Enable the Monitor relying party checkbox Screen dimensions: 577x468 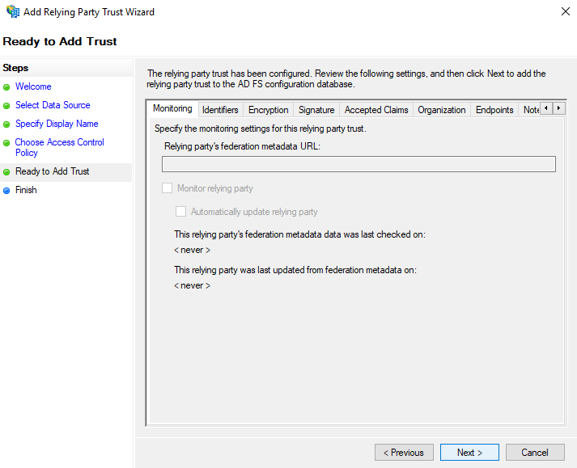167,188
